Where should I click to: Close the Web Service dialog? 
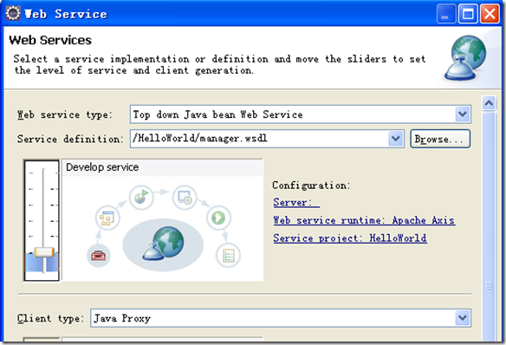[x=490, y=14]
